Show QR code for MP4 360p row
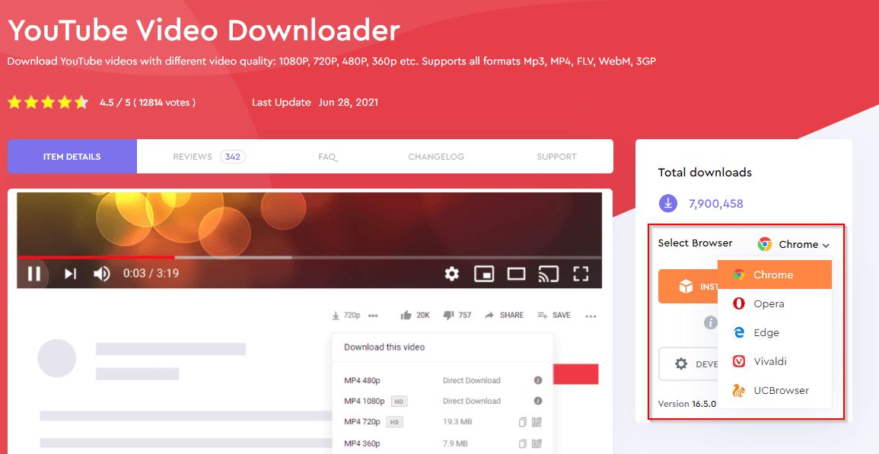Viewport: 879px width, 454px height. 537,443
